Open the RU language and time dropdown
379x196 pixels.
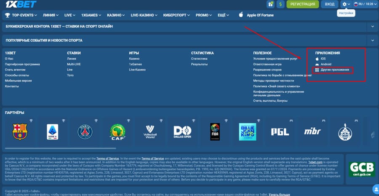(x=365, y=4)
